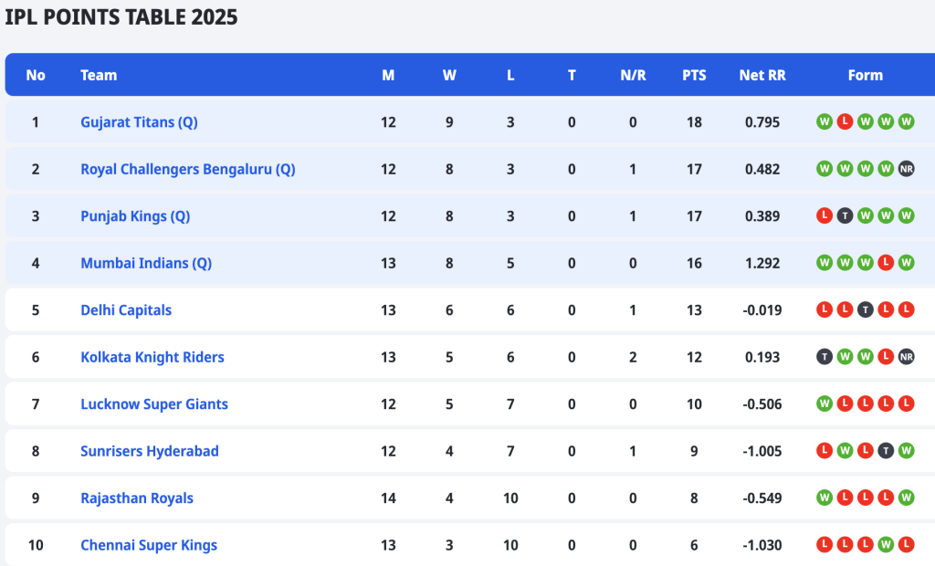Click the red L badge in Gujarat Titans form

[x=845, y=121]
